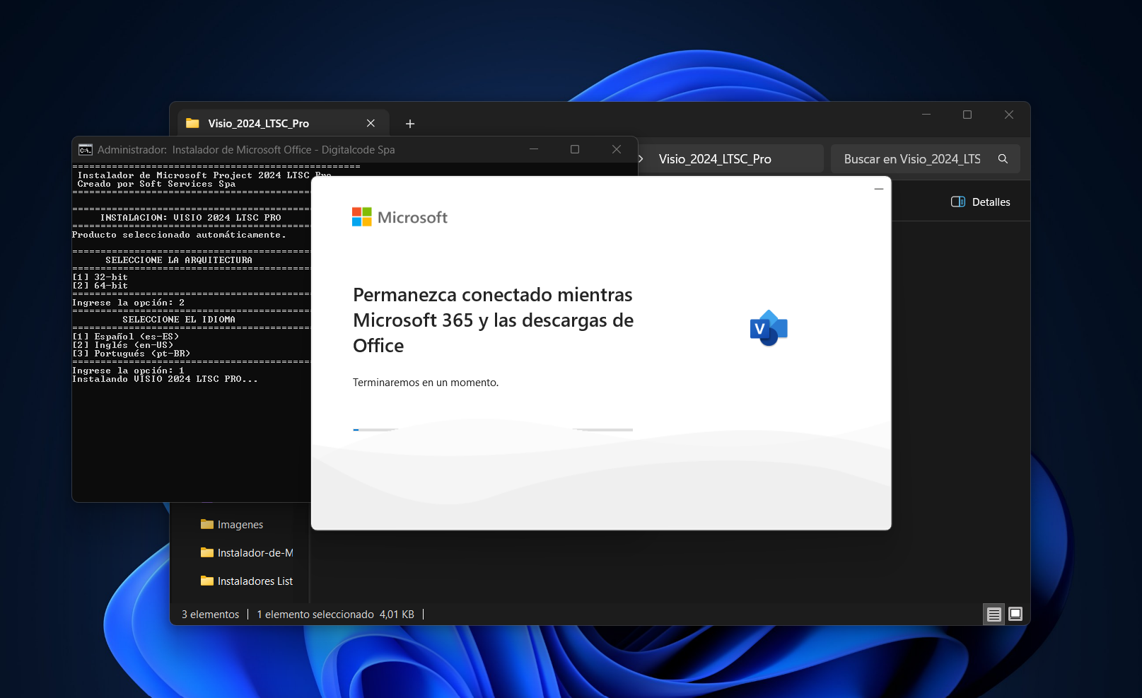1142x698 pixels.
Task: Expand the breadcrumb chevron before Visio_2024_LTSC_Pro
Action: point(641,159)
